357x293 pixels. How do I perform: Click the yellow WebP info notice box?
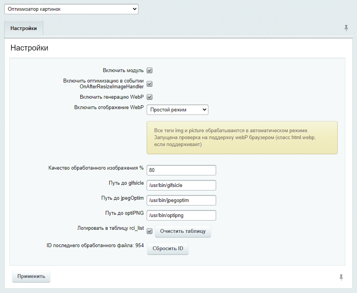coord(242,138)
